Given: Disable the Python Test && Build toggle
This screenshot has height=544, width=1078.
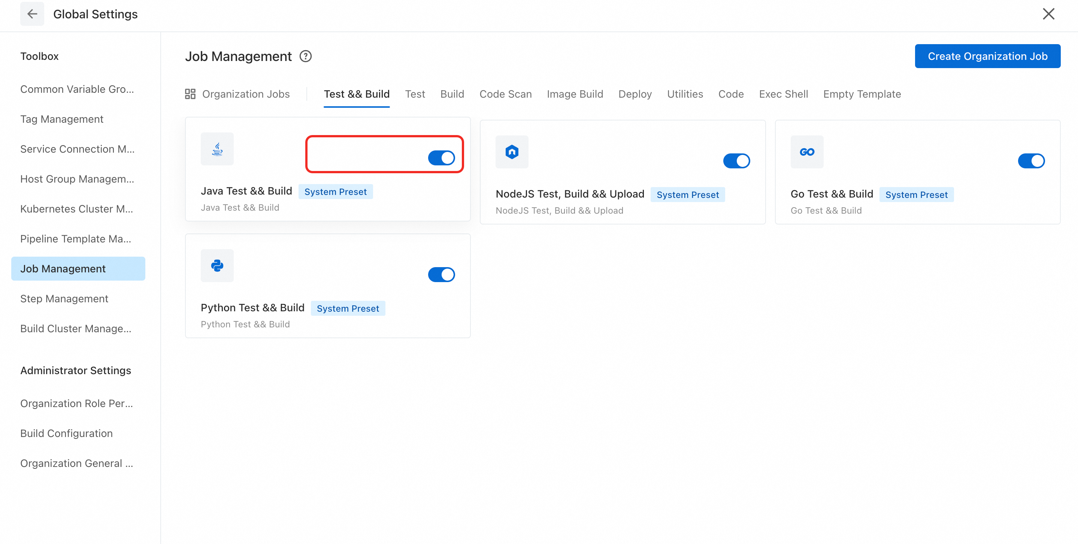Looking at the screenshot, I should pyautogui.click(x=441, y=275).
